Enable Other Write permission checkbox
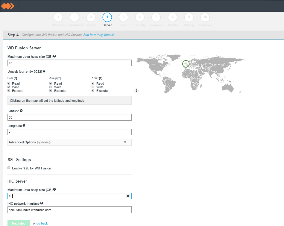Viewport: 284px width, 226px height. [93, 87]
